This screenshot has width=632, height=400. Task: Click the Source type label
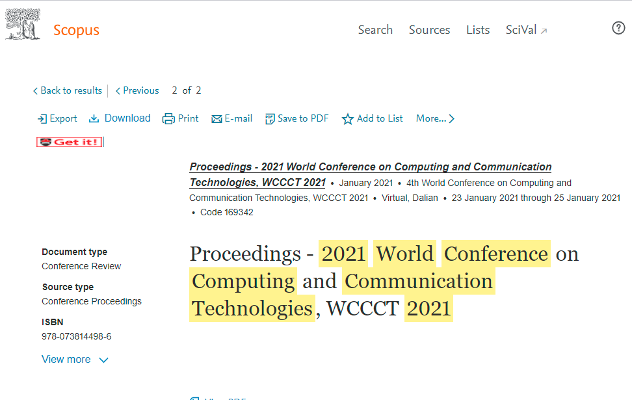point(68,287)
